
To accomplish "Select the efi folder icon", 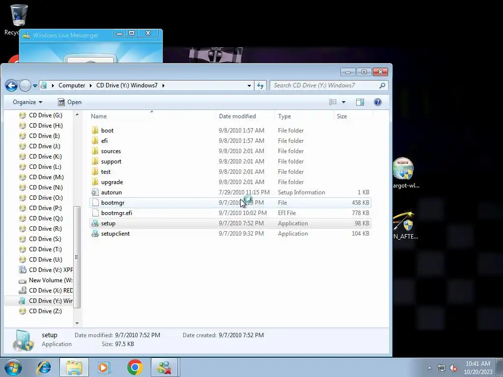I will pyautogui.click(x=95, y=141).
